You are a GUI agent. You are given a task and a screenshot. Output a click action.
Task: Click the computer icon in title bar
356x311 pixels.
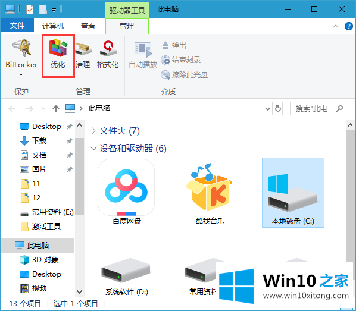tap(10, 10)
